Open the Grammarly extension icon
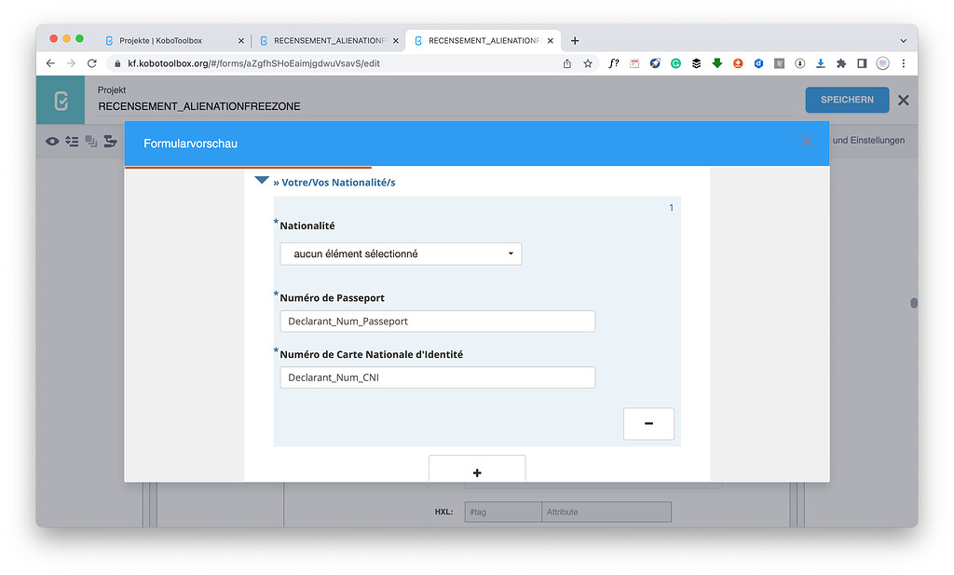Screen dimensions: 954x575 click(x=675, y=62)
